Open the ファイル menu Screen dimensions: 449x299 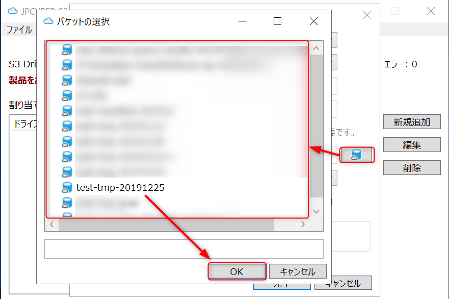point(19,30)
